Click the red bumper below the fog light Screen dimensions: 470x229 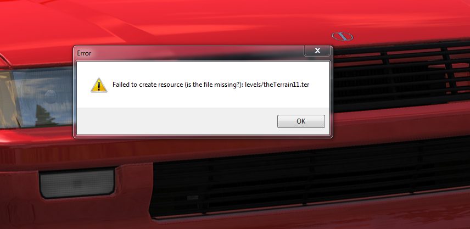pos(75,213)
